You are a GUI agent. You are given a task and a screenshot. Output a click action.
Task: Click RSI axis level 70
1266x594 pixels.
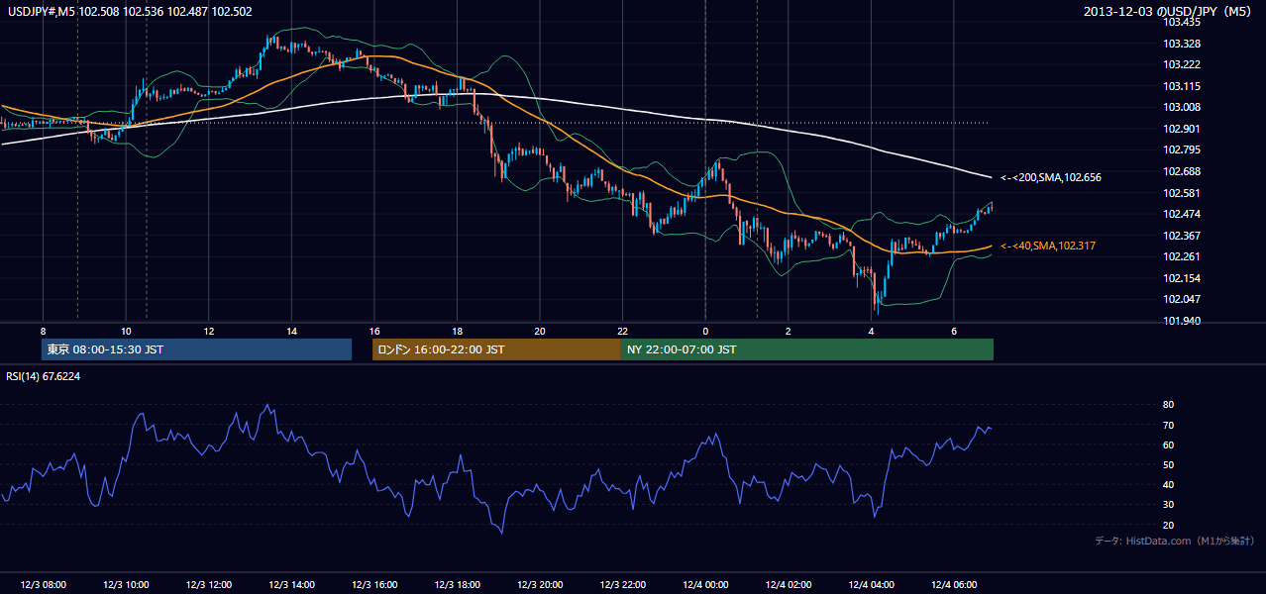(1168, 425)
